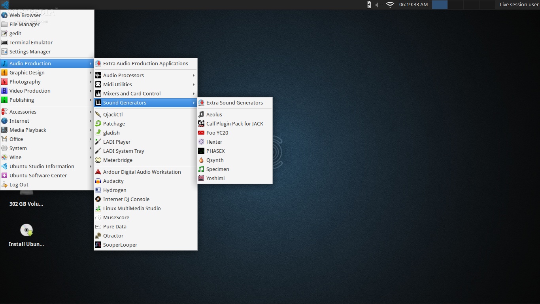Click the Hexter icon
Viewport: 540px width, 304px height.
(x=201, y=142)
